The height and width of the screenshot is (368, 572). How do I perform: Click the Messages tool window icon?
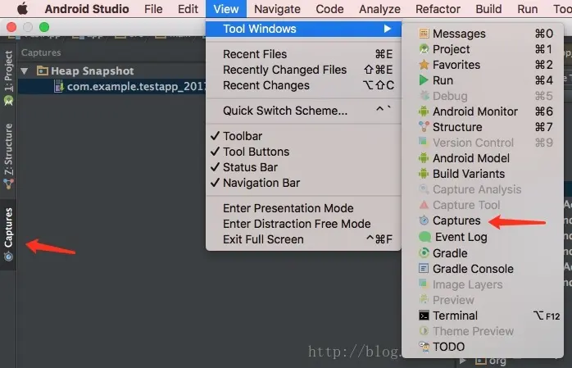point(424,34)
